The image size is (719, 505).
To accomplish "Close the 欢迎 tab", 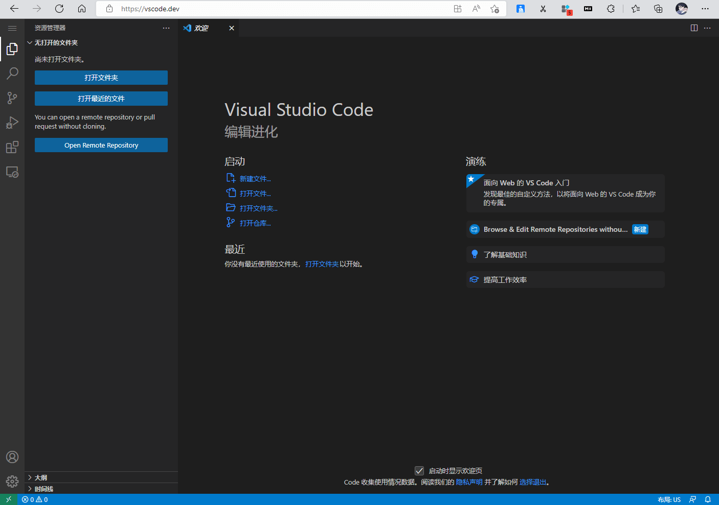I will (x=232, y=28).
